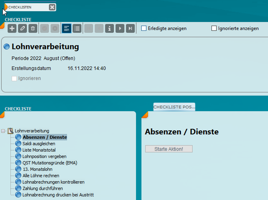Select Alle Löhne rechnen tree item
This screenshot has width=268, height=200.
[x=41, y=176]
